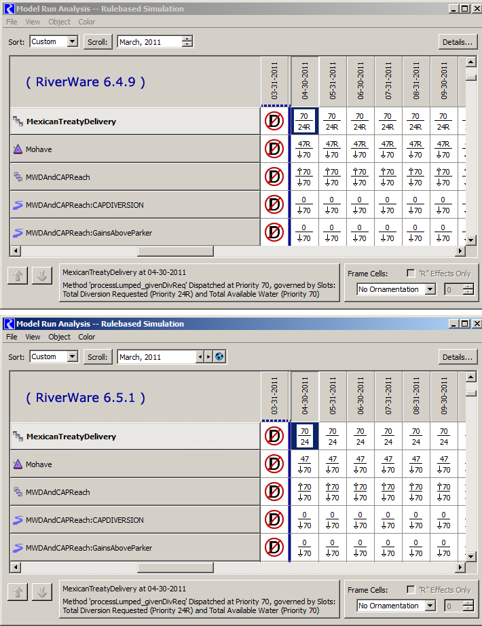The image size is (482, 626).
Task: Click the horizontal scrollbar thumb in 6.5.1 grid
Action: (175, 567)
